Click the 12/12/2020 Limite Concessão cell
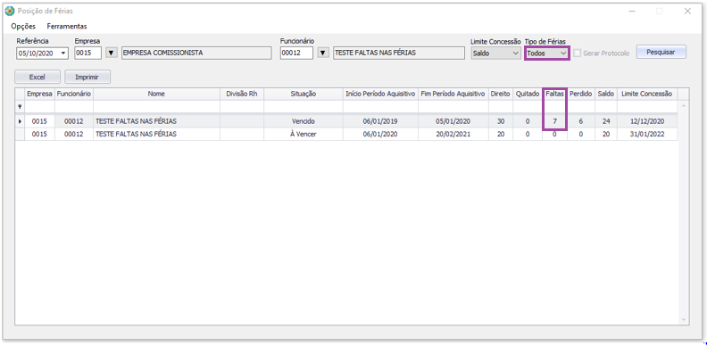 click(x=647, y=121)
